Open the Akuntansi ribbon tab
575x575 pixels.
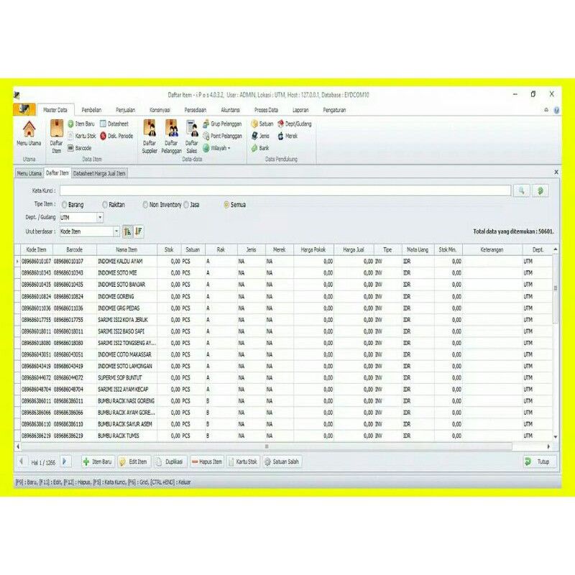[230, 110]
